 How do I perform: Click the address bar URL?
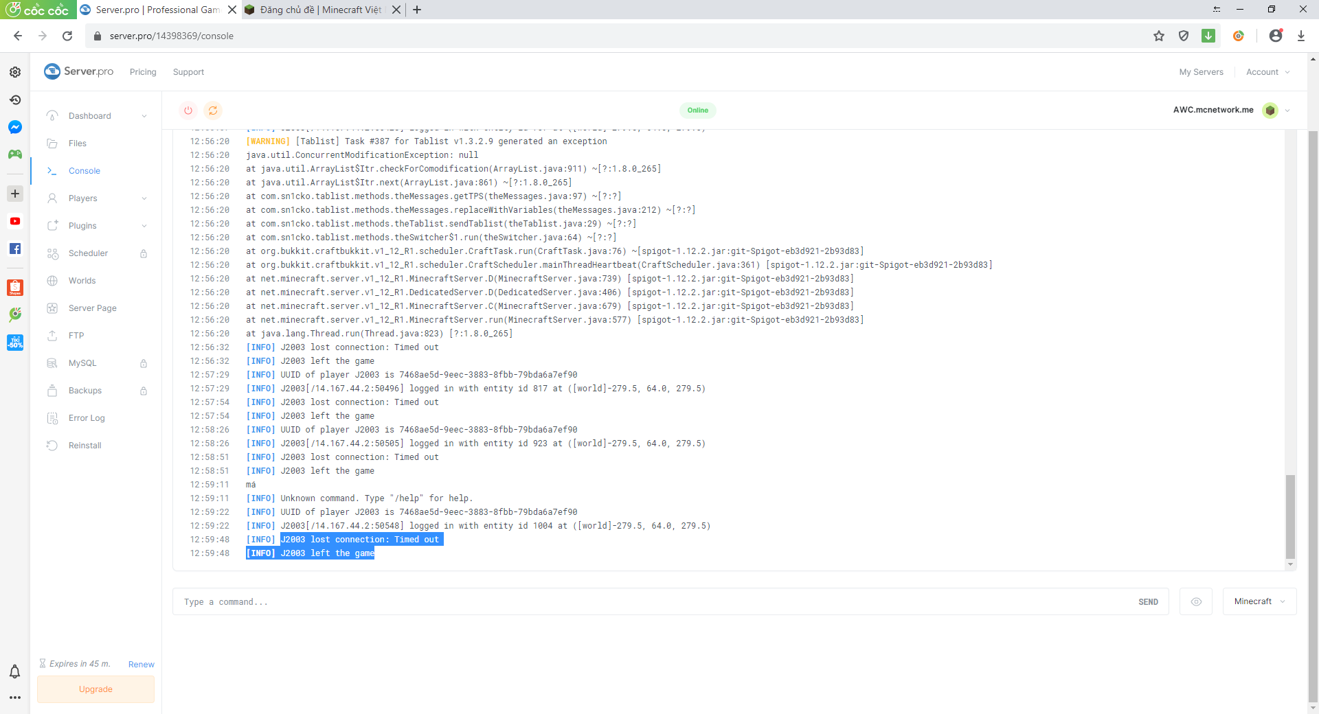pyautogui.click(x=172, y=36)
